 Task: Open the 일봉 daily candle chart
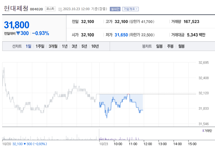[159, 46]
